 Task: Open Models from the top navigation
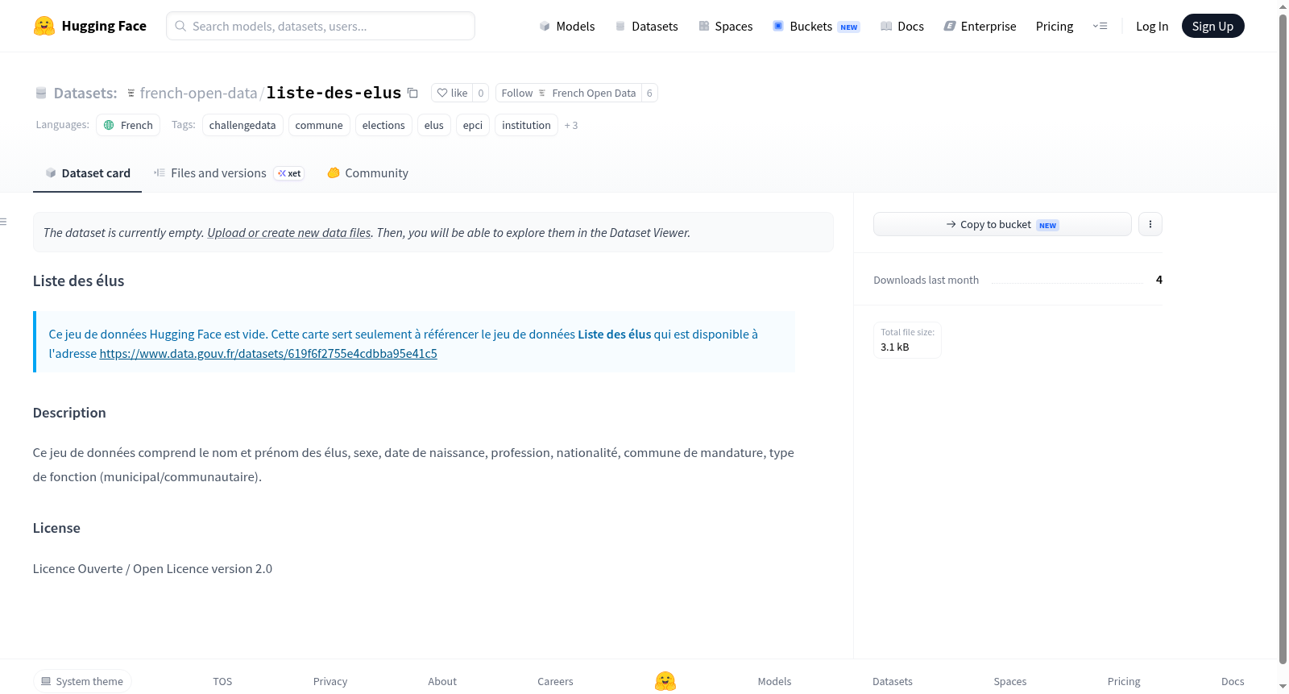coord(567,26)
